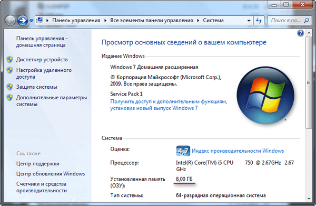The width and height of the screenshot is (316, 206).
Task: Open the recent pages dropdown arrow
Action: point(31,21)
